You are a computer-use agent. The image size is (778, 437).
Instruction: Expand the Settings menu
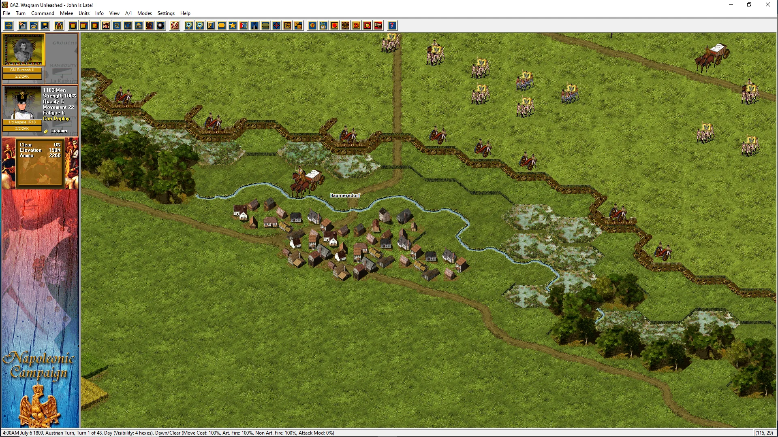(166, 13)
